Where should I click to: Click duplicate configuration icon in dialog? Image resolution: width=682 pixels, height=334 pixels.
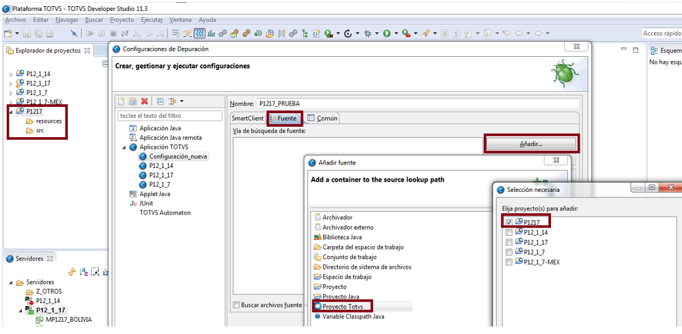133,102
